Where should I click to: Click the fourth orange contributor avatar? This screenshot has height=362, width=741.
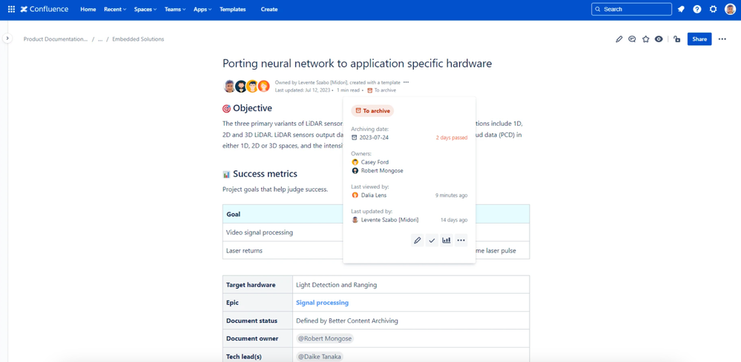coord(264,87)
